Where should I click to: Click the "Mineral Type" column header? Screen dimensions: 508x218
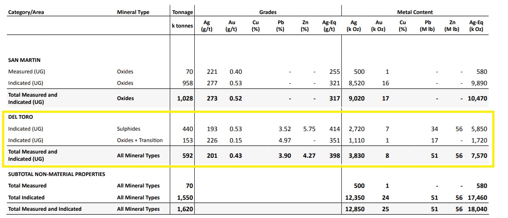pyautogui.click(x=133, y=12)
